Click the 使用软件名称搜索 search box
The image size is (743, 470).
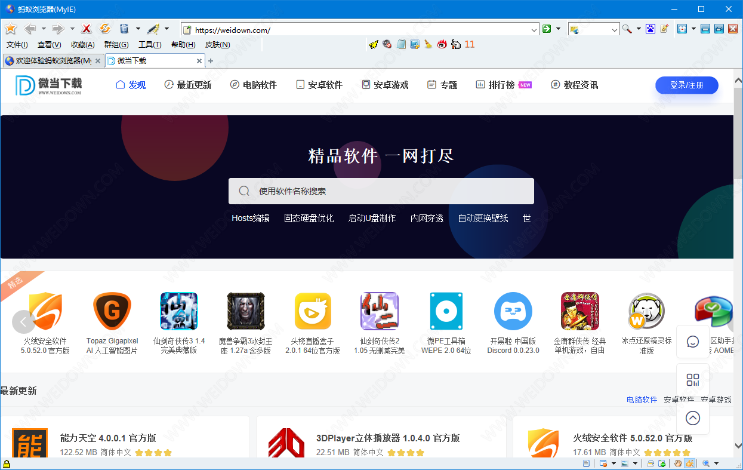click(x=381, y=191)
